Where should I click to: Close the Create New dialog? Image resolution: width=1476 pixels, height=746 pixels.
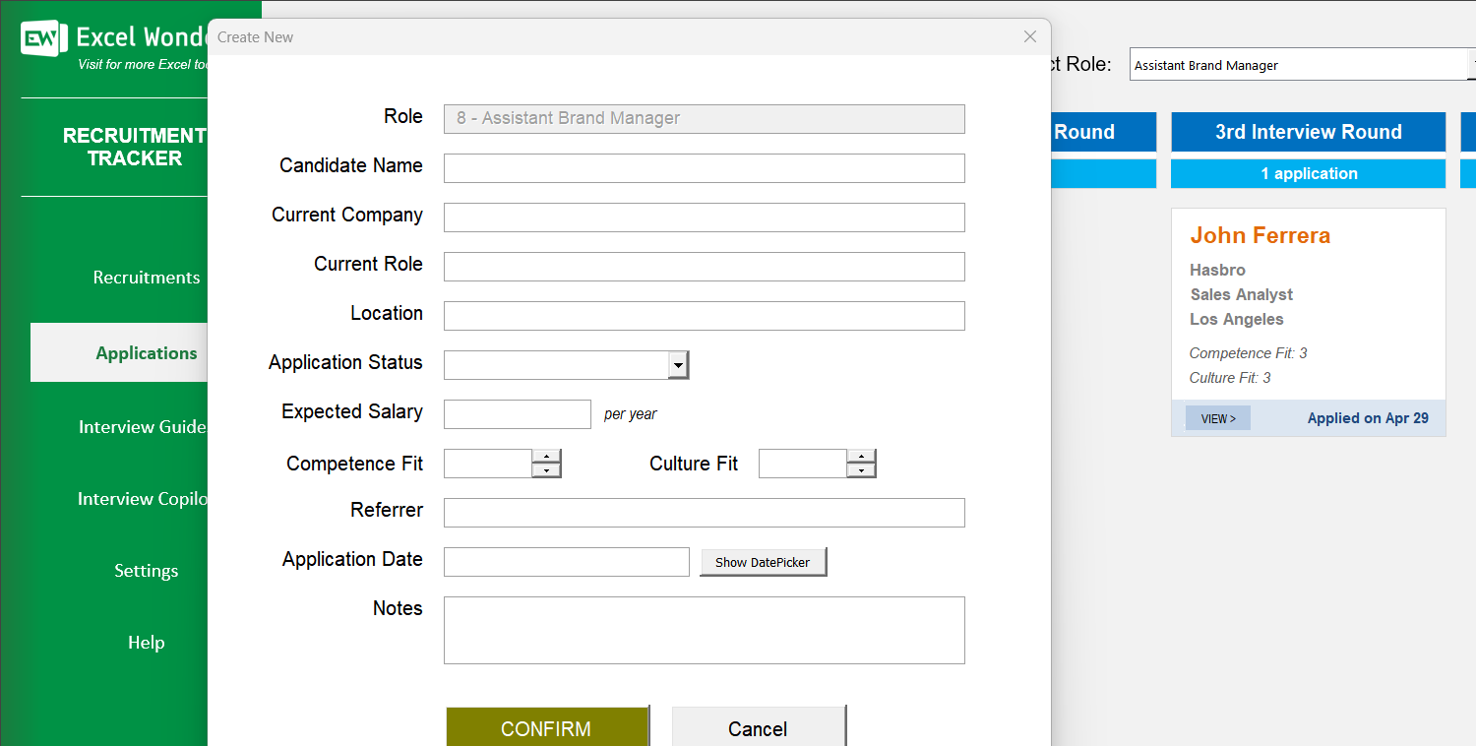point(1029,36)
